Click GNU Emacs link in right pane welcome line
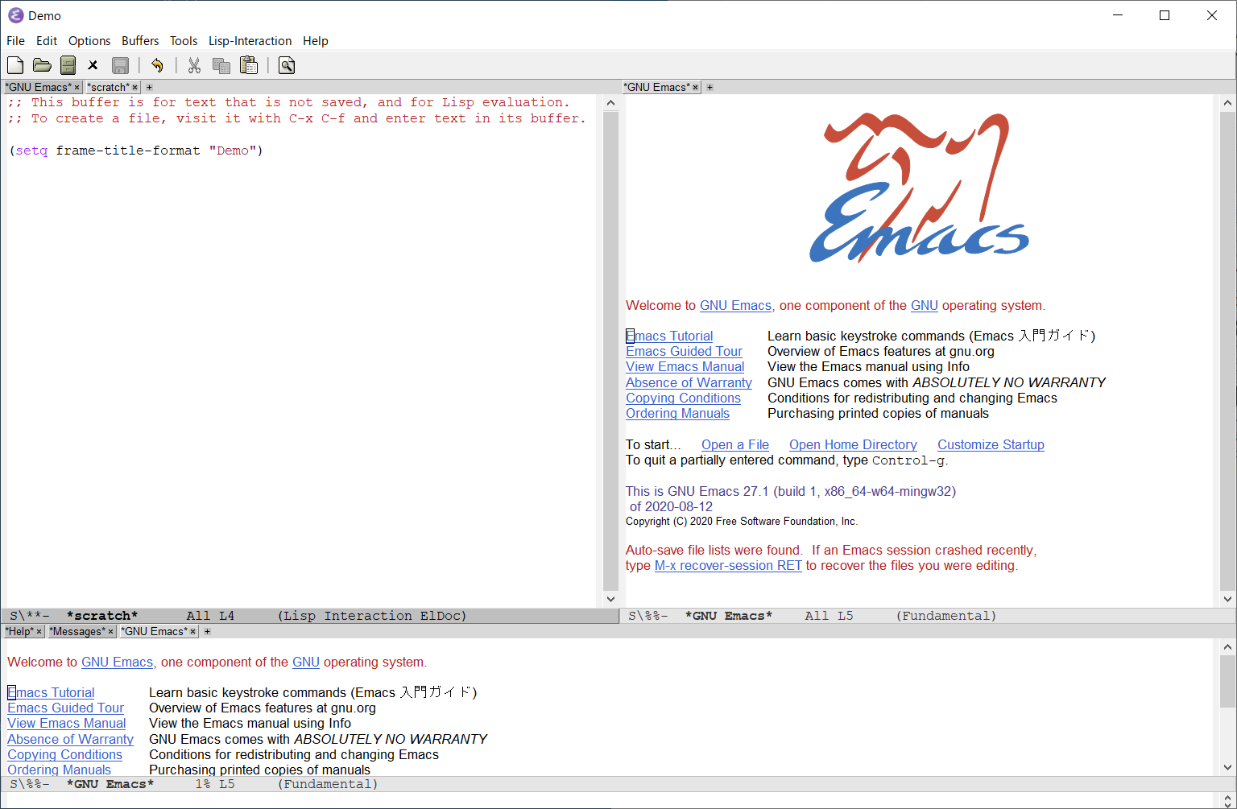 click(x=735, y=306)
